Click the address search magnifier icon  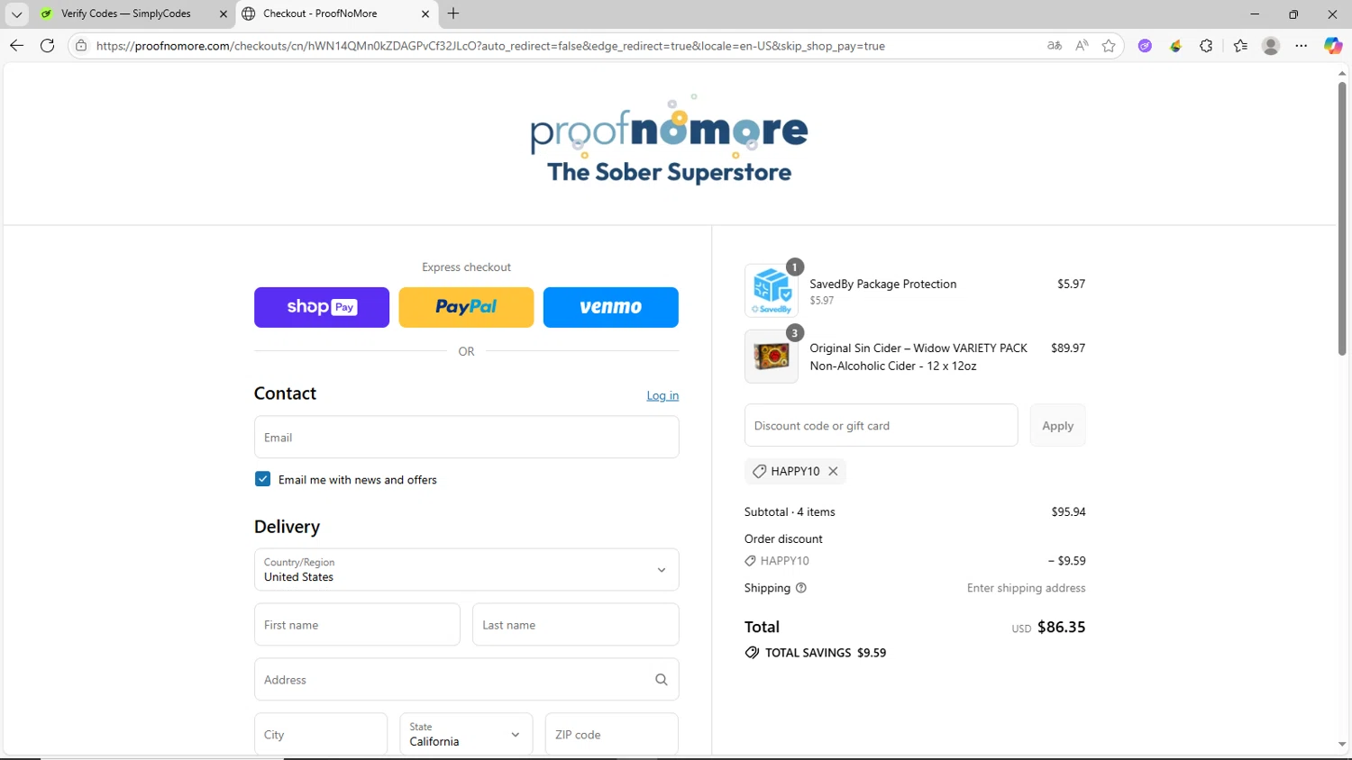[662, 680]
